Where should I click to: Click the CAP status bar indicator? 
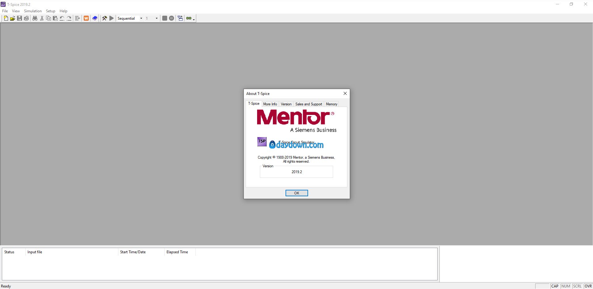point(555,286)
